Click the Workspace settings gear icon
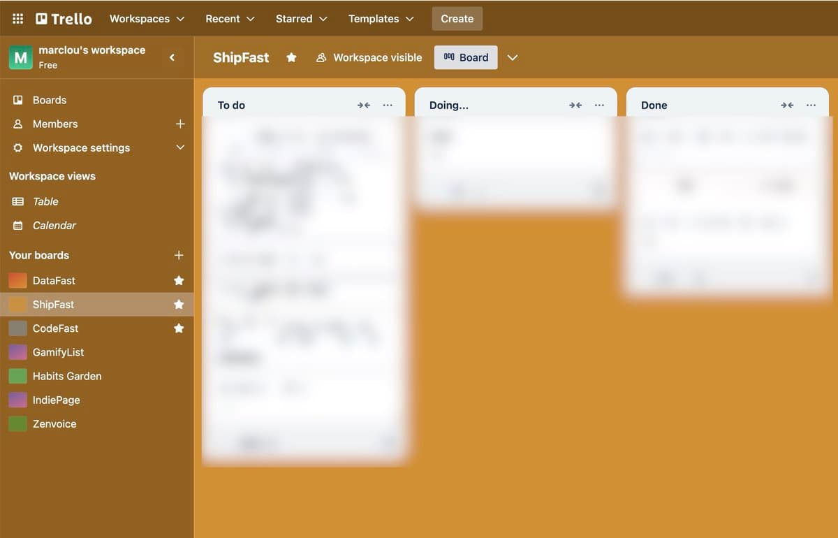The width and height of the screenshot is (838, 538). [18, 147]
